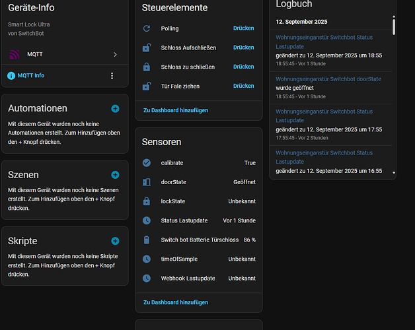Click Logbuch scrollbar up arrow
This screenshot has height=330, width=415.
(394, 16)
